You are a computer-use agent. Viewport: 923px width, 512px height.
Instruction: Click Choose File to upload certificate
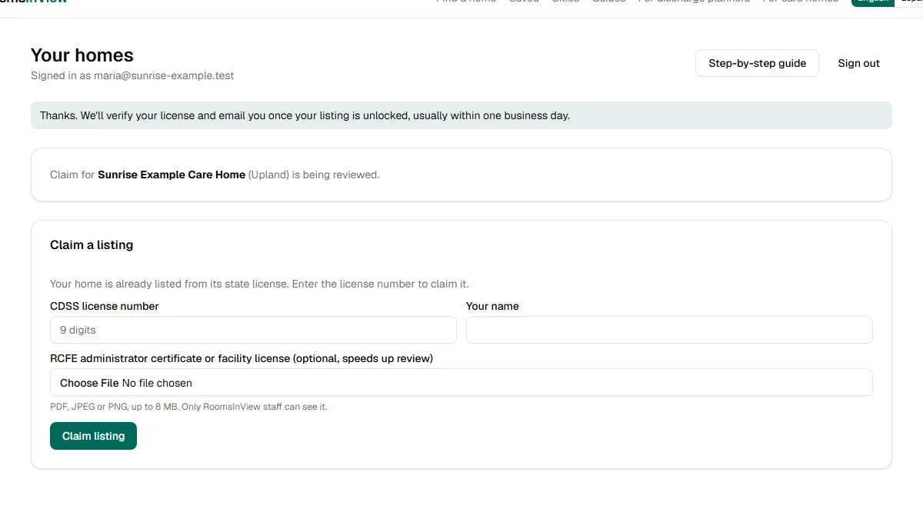(89, 383)
